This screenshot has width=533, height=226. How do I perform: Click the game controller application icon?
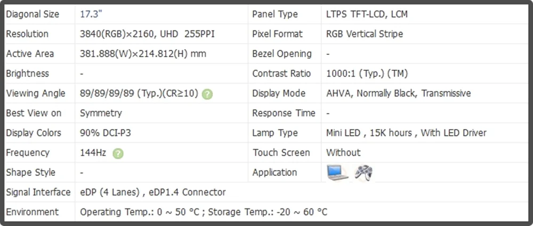(x=364, y=173)
